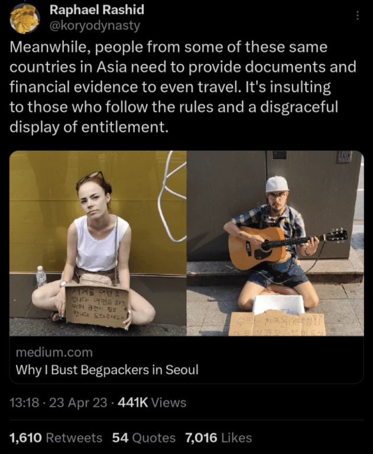Screen dimensions: 373x454
Task: Open 'Why I Bust Begpackers in Seoul' article
Action: coord(107,369)
